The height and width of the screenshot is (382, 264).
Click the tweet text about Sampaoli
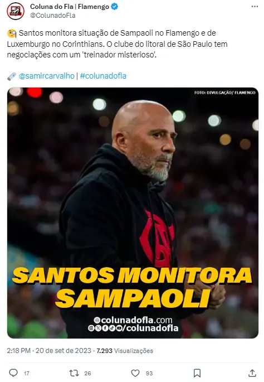118,44
